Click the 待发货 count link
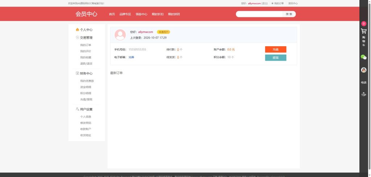371x177 pixels. [x=178, y=57]
